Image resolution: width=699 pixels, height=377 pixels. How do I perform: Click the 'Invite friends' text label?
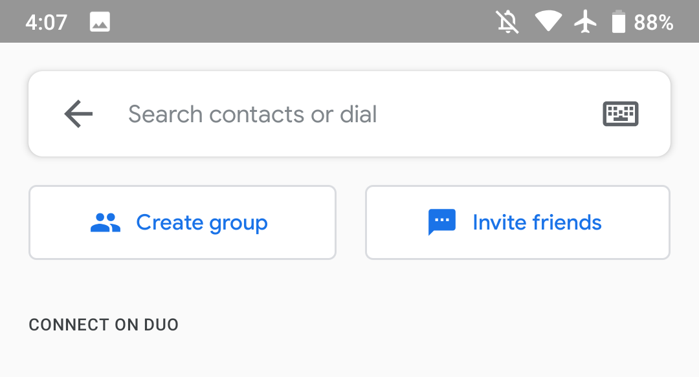pos(537,223)
